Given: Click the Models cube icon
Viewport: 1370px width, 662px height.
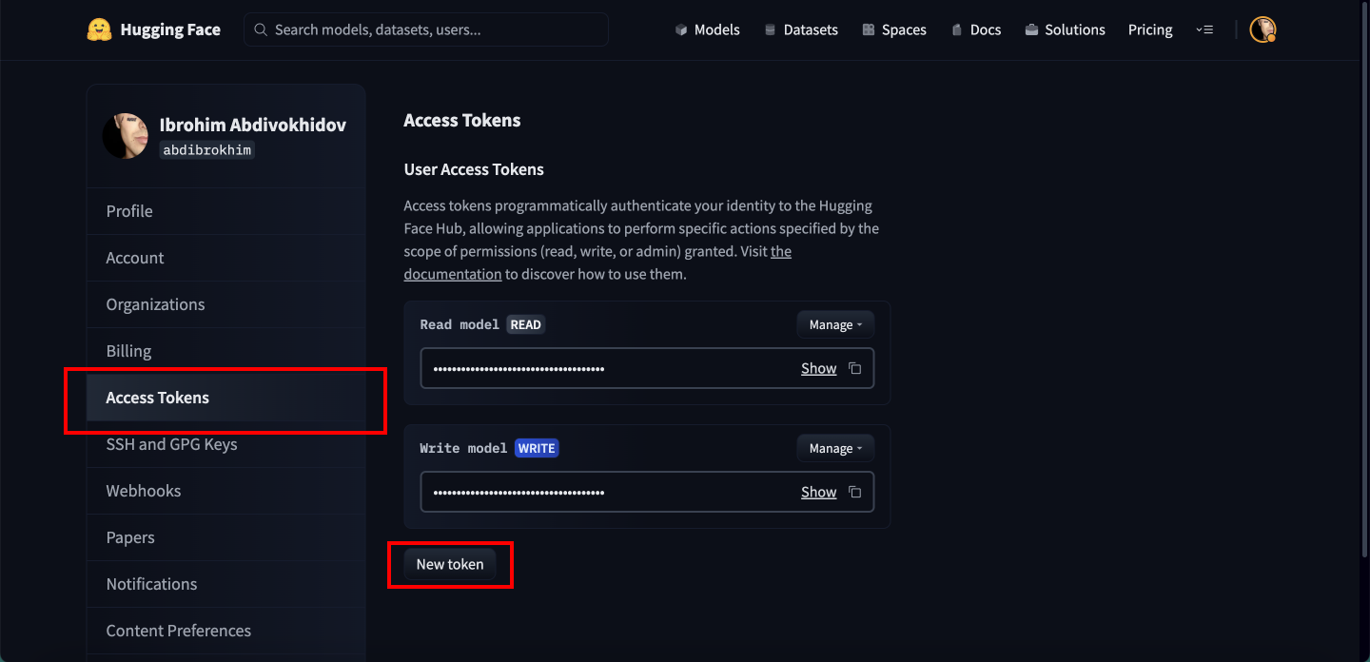Looking at the screenshot, I should point(681,30).
